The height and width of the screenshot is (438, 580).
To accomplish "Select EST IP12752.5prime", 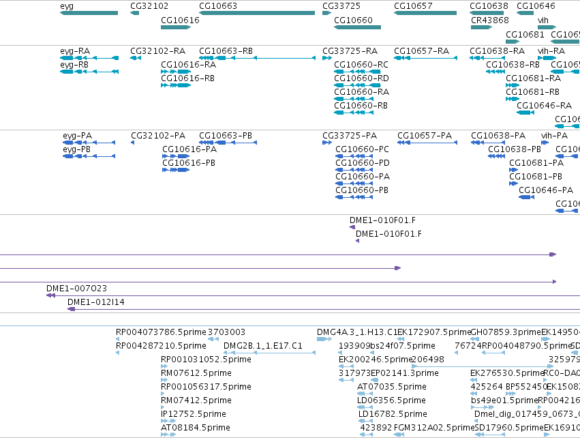I will click(x=168, y=421).
